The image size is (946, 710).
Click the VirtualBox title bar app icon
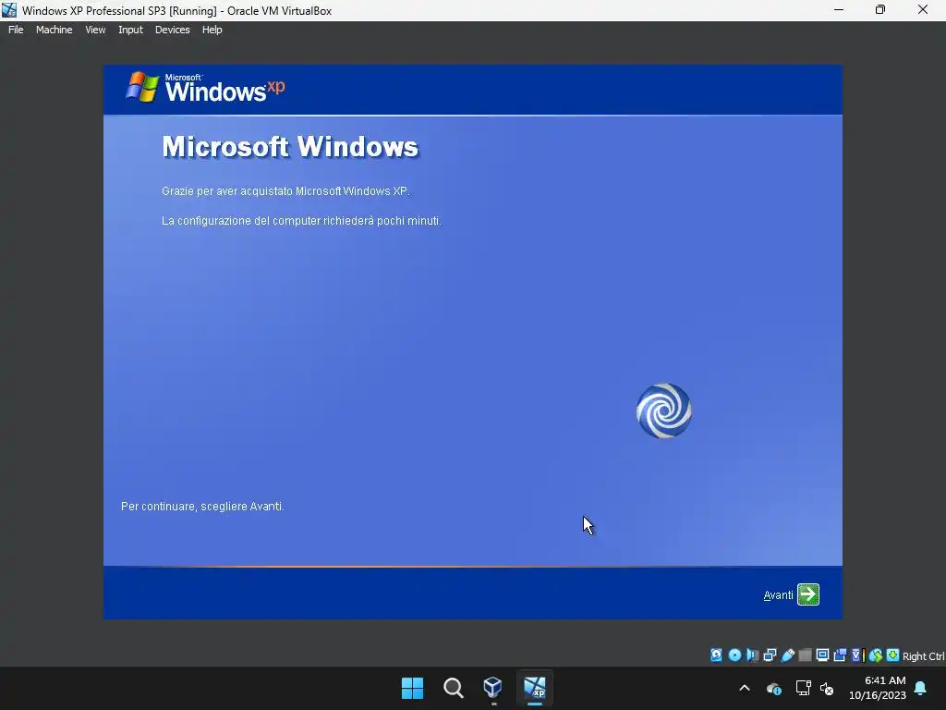tap(9, 10)
